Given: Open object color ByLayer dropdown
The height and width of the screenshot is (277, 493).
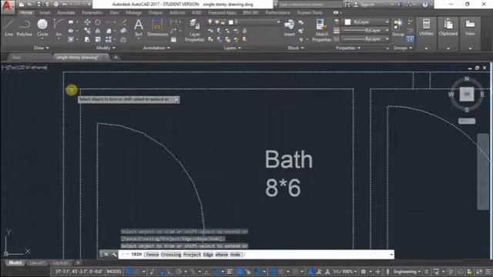Looking at the screenshot, I should pyautogui.click(x=367, y=22).
